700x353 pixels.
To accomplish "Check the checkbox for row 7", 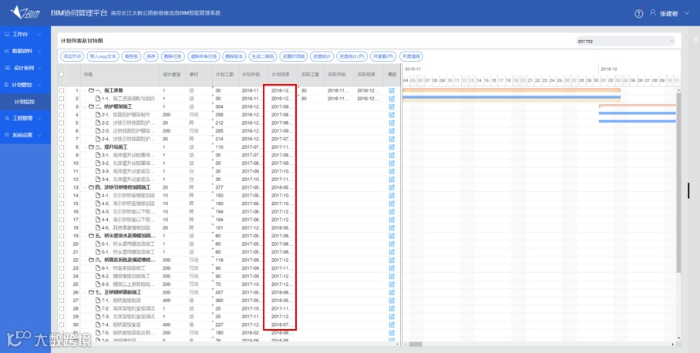I will click(x=62, y=139).
